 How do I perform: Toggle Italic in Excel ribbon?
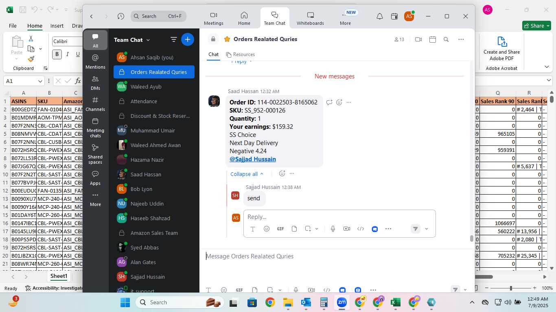[67, 54]
